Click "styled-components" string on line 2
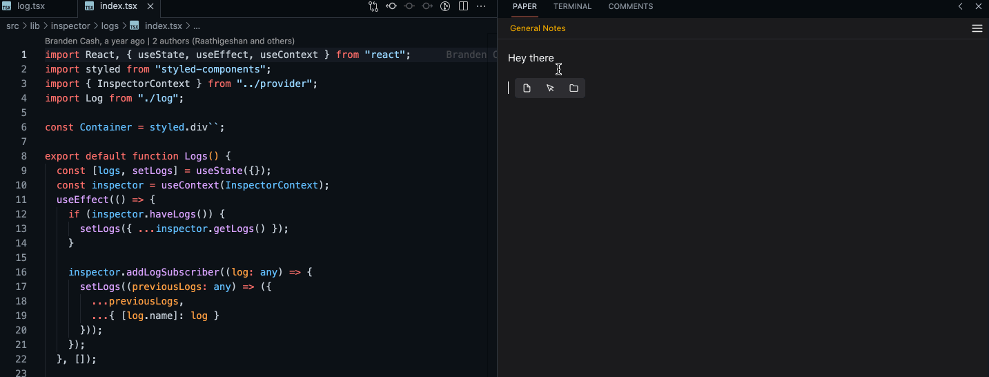 [x=210, y=69]
